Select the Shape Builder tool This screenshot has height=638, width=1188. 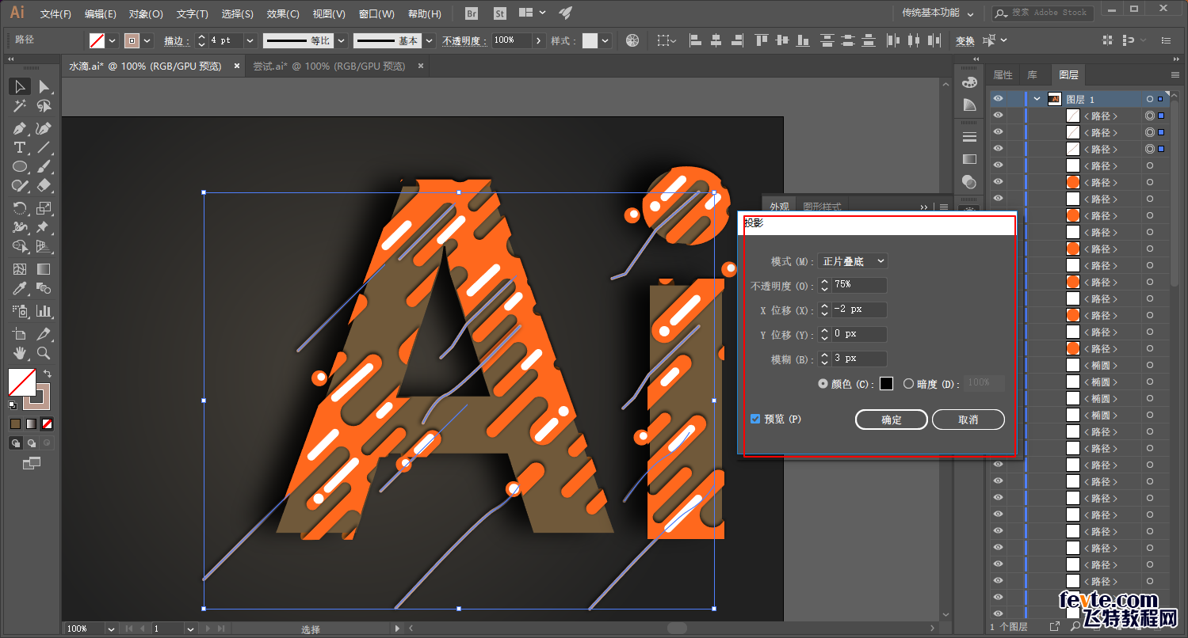pos(20,247)
